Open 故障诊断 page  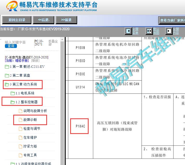[x=30, y=120]
